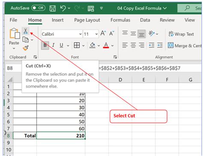Open the Fill Color dropdown arrow
The image size is (203, 156).
point(99,46)
